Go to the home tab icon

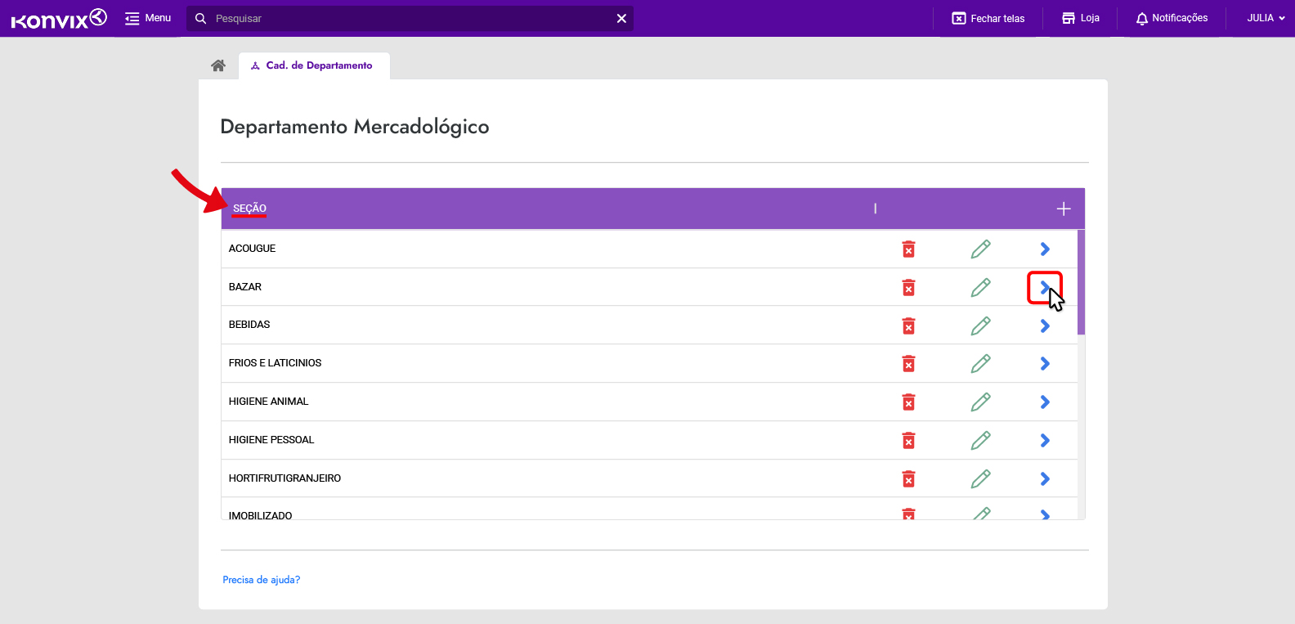[x=218, y=65]
